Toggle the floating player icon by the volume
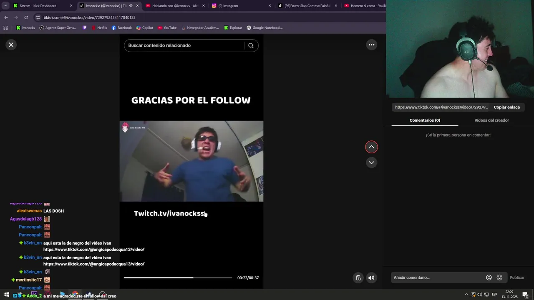Image resolution: width=534 pixels, height=300 pixels. click(x=358, y=278)
